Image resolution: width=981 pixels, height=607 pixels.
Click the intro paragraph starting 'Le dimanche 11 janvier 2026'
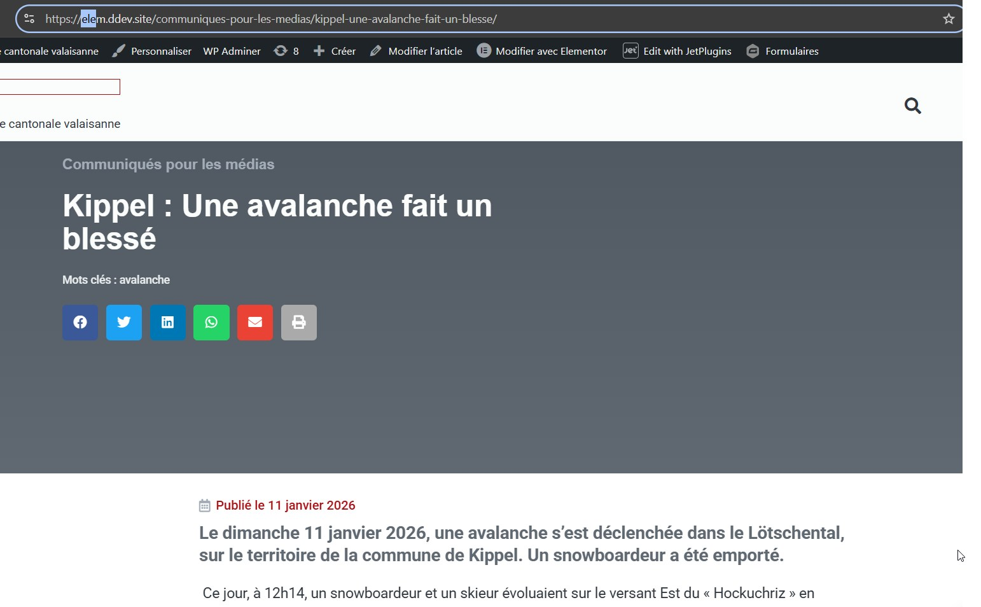(522, 544)
